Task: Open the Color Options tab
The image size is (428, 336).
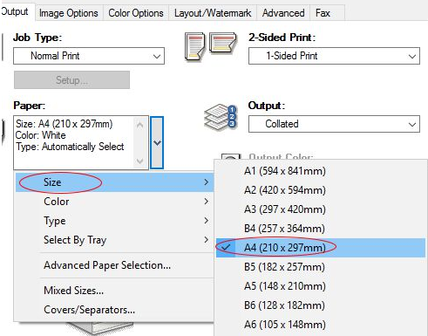Action: 136,13
